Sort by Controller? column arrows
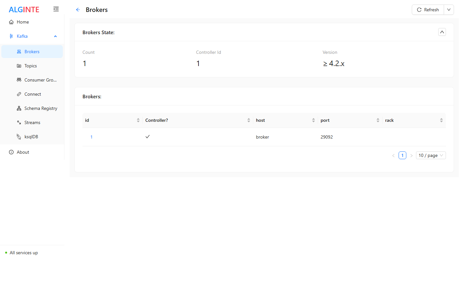 (x=249, y=120)
